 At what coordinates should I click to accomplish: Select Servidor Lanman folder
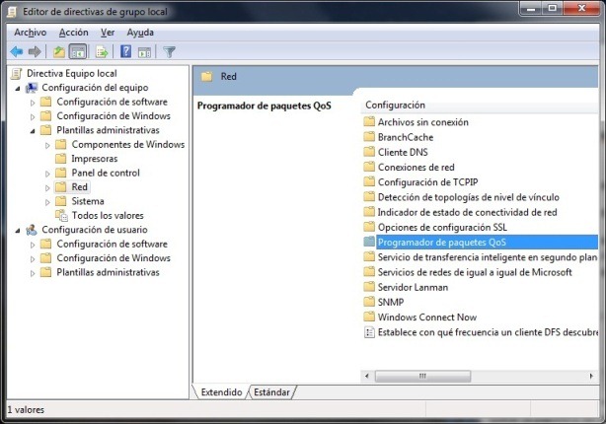click(413, 287)
